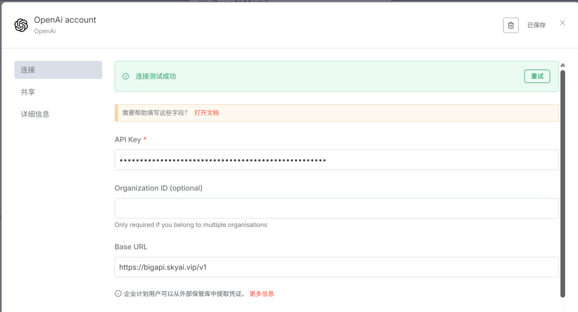This screenshot has height=312, width=578.
Task: Follow the 更多信息 link
Action: (262, 294)
